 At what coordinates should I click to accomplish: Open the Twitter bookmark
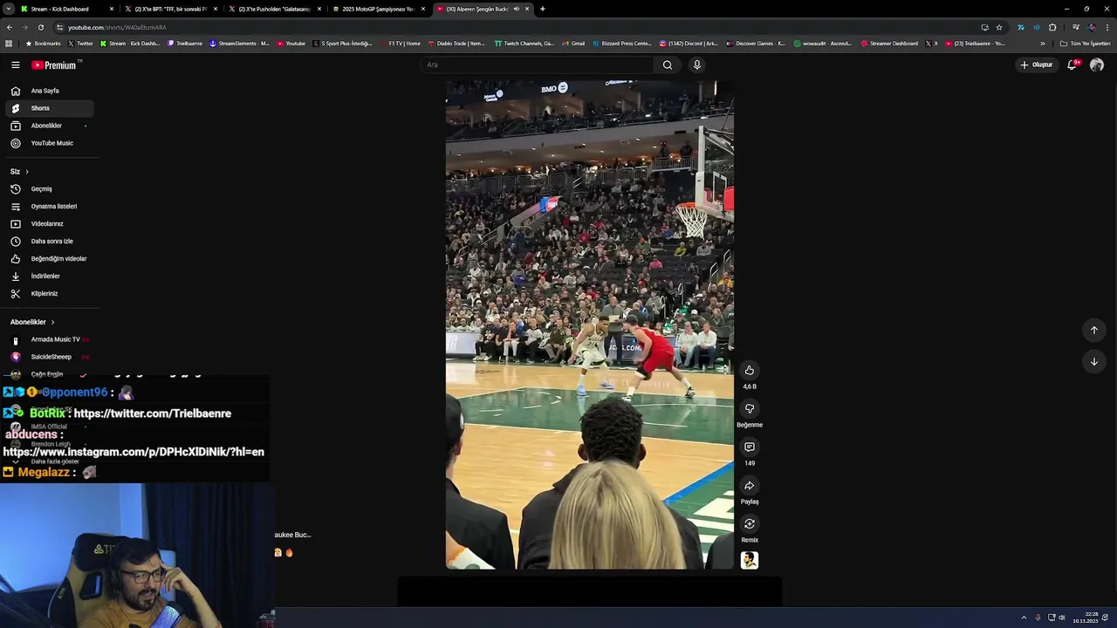point(80,44)
